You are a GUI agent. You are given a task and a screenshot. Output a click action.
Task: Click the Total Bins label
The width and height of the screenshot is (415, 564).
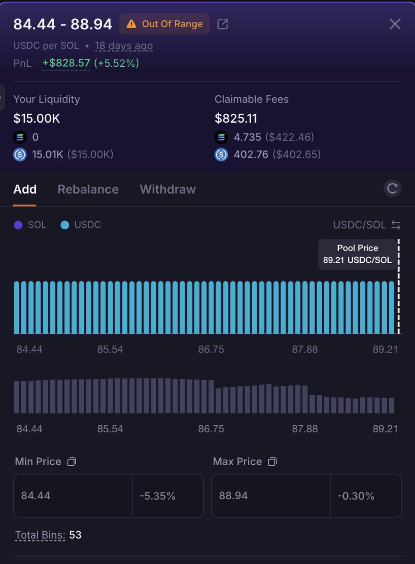40,535
